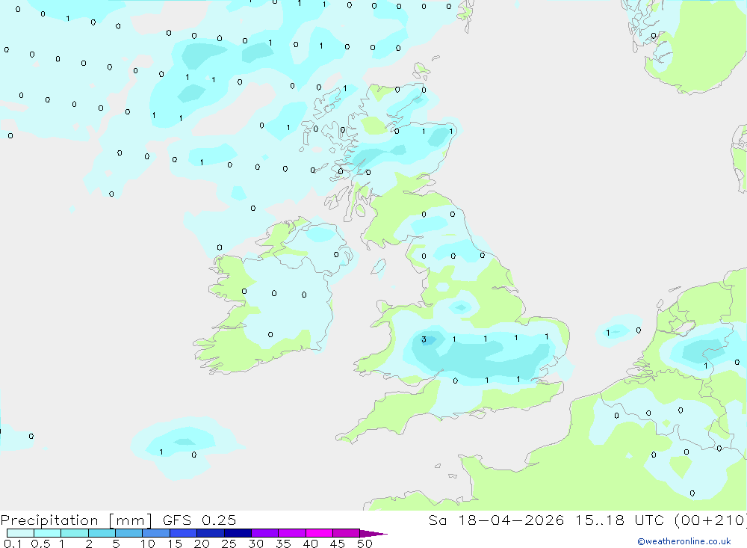Click the 5–10 mm light blue legend swatch
This screenshot has width=747, height=548.
pyautogui.click(x=129, y=533)
